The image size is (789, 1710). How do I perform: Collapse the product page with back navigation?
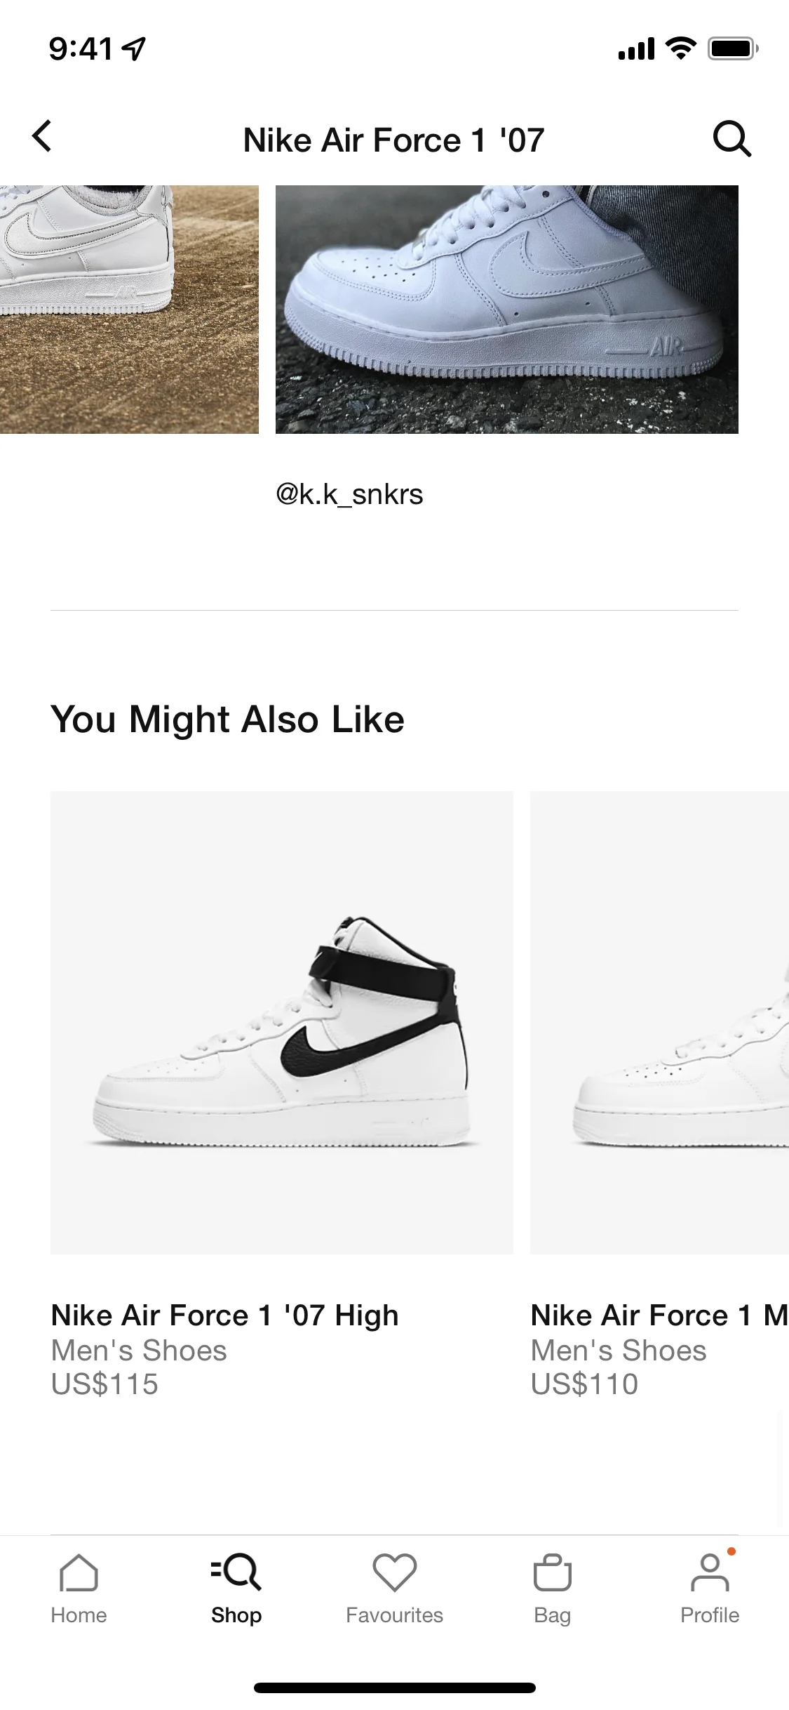(x=42, y=137)
